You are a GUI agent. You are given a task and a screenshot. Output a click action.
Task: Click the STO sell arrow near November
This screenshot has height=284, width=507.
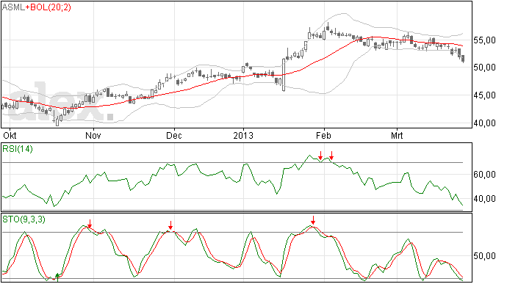click(x=90, y=224)
